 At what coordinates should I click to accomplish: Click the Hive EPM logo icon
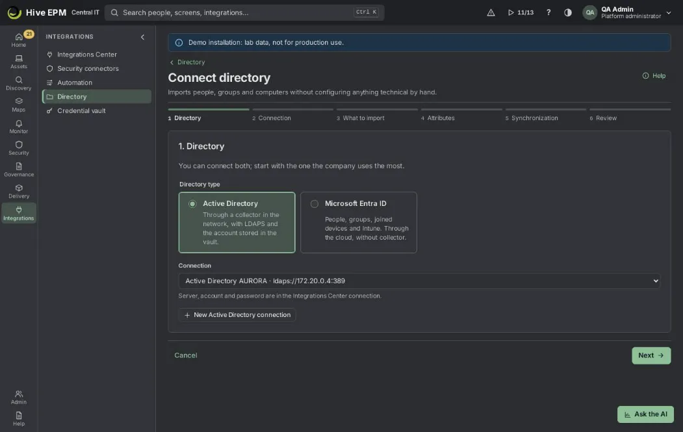pyautogui.click(x=14, y=12)
